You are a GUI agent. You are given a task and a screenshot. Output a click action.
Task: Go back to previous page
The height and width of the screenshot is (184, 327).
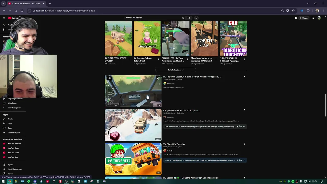click(x=4, y=11)
